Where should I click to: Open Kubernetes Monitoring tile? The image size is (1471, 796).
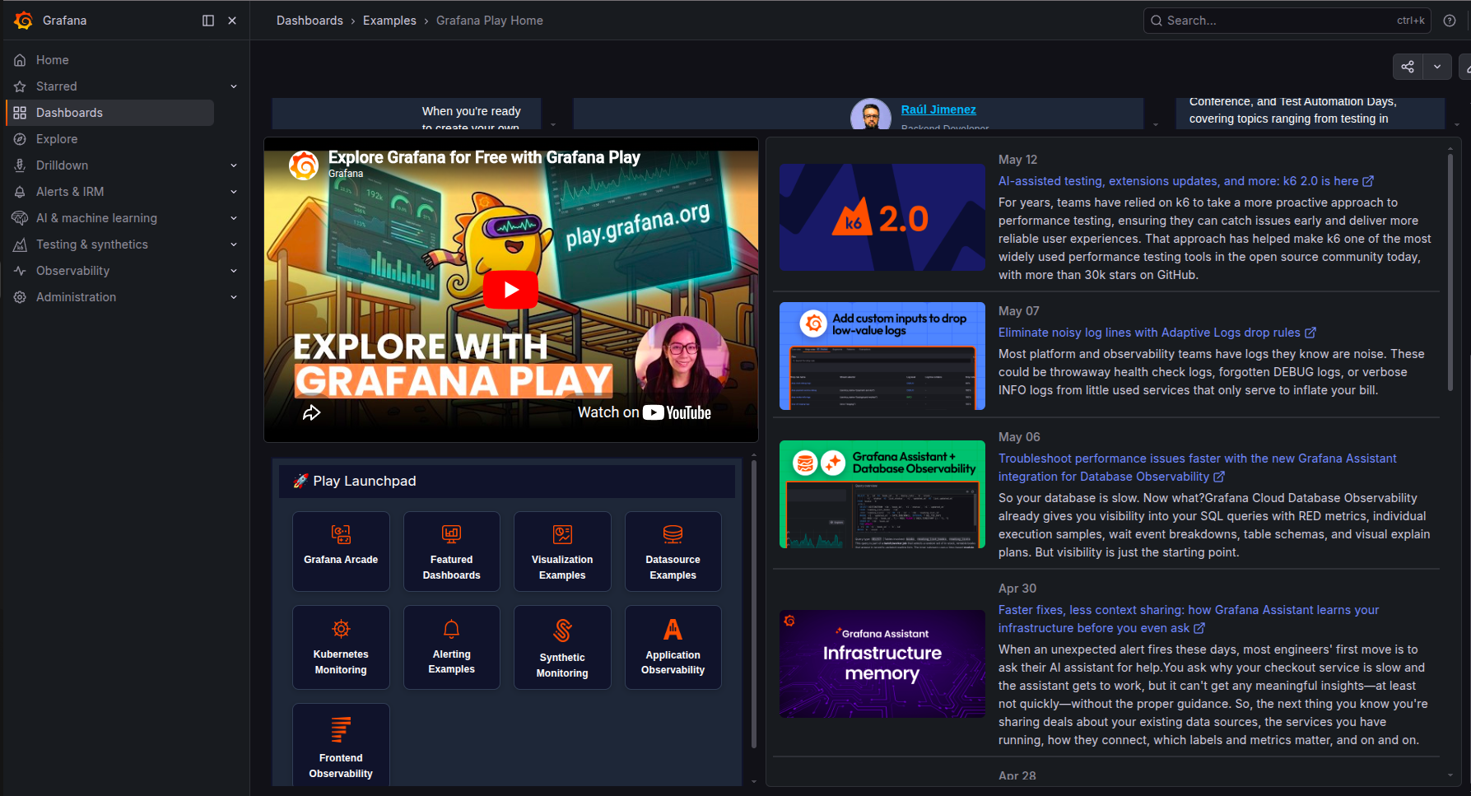tap(341, 647)
